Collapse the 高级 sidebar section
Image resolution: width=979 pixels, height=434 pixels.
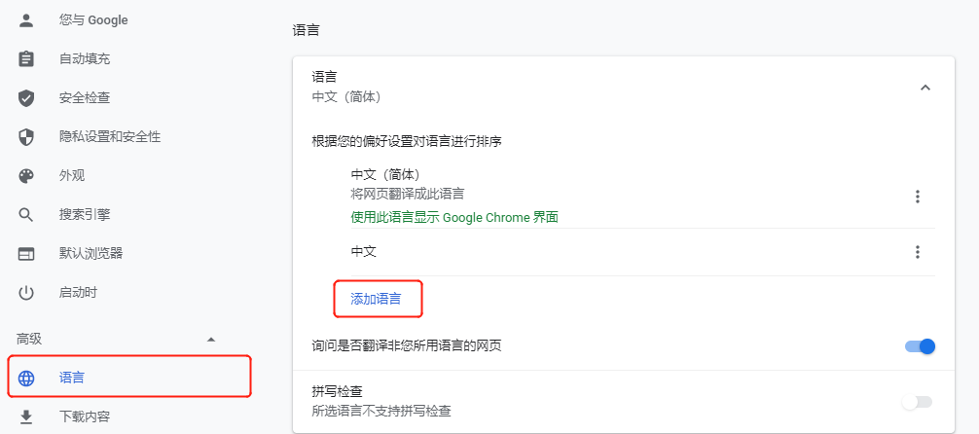coord(211,340)
